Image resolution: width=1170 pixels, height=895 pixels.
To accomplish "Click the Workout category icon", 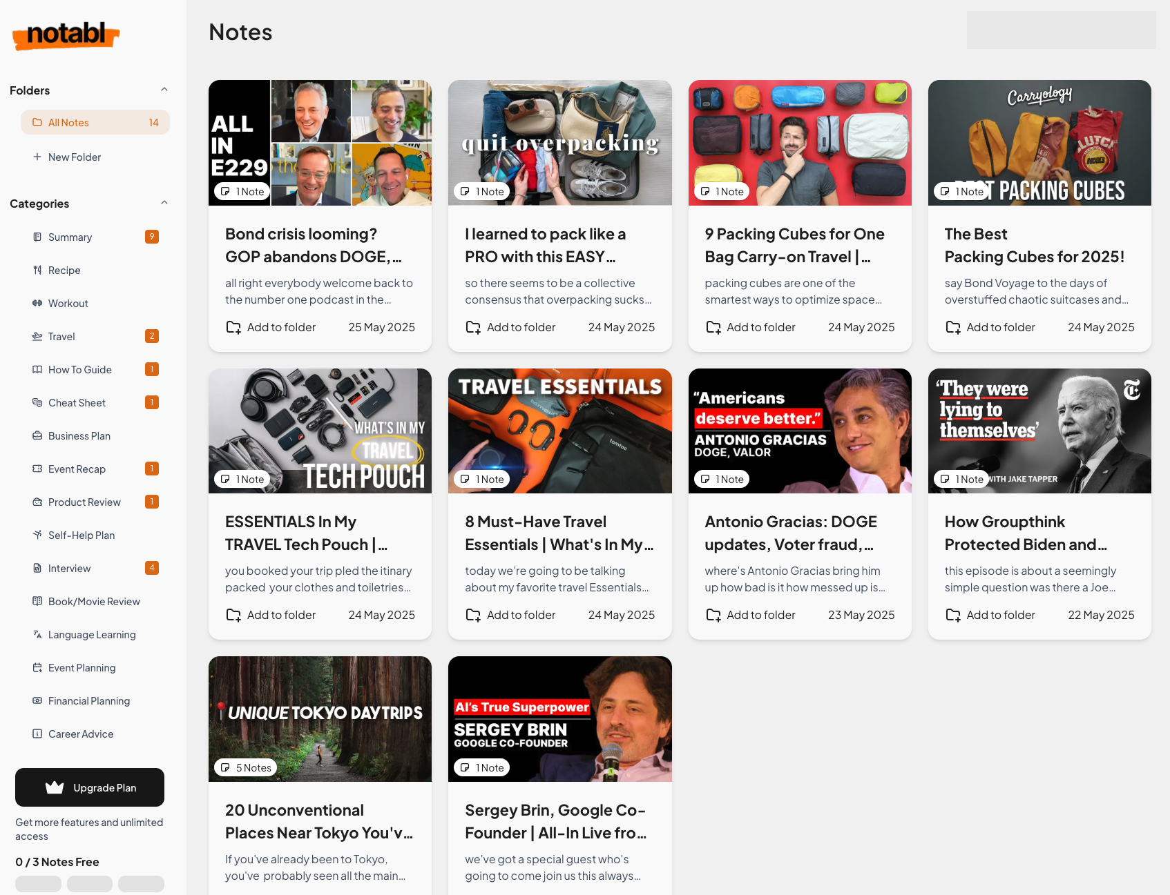I will coord(37,303).
